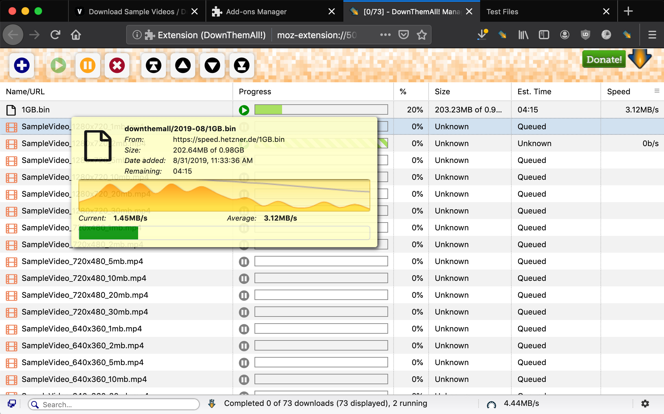Select SampleVideo_720x480_30mb.mp4 row
Screen dimensions: 664x414
pyautogui.click(x=332, y=312)
